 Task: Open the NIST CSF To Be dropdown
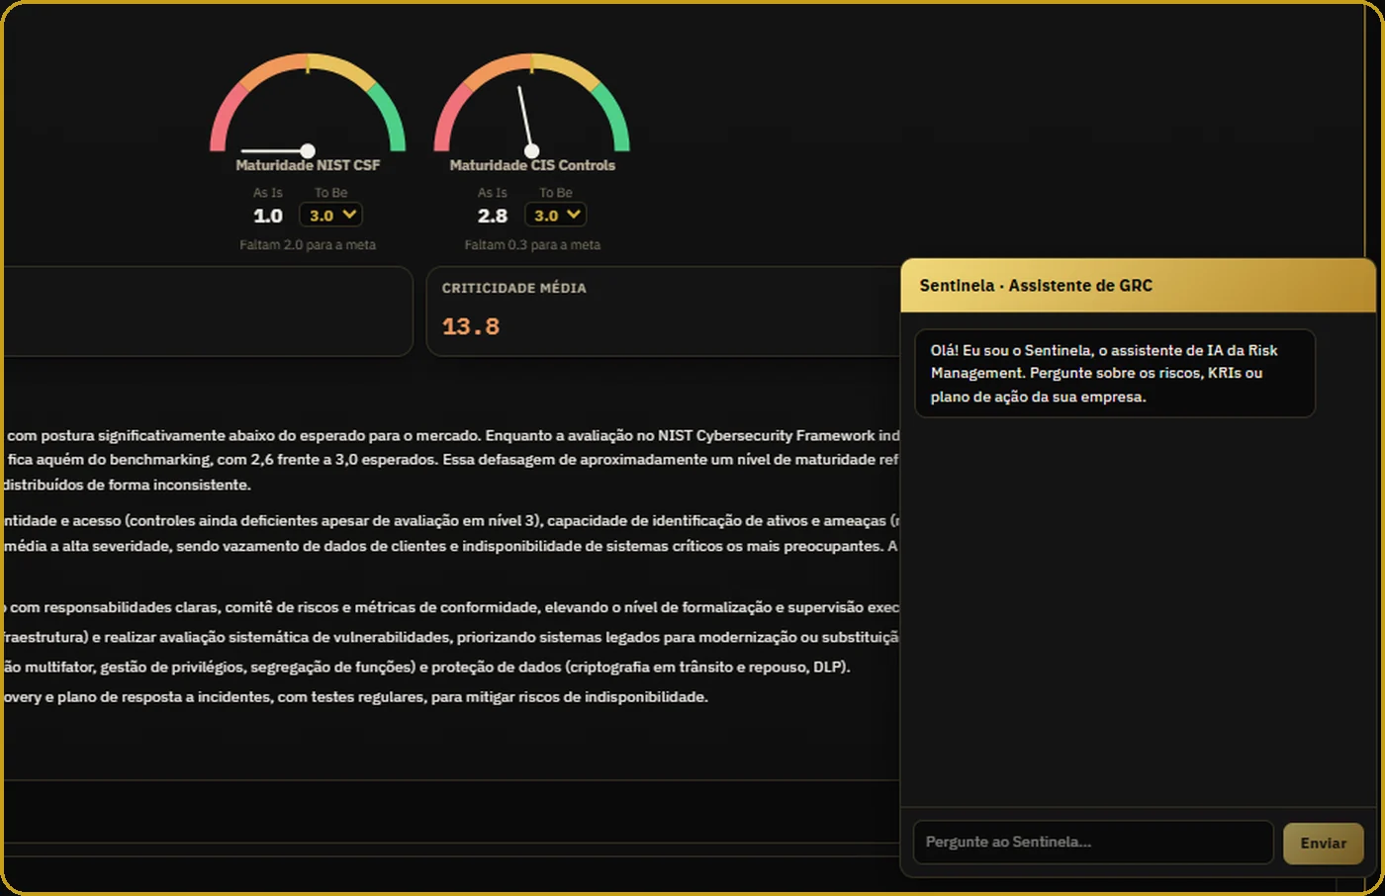tap(330, 215)
